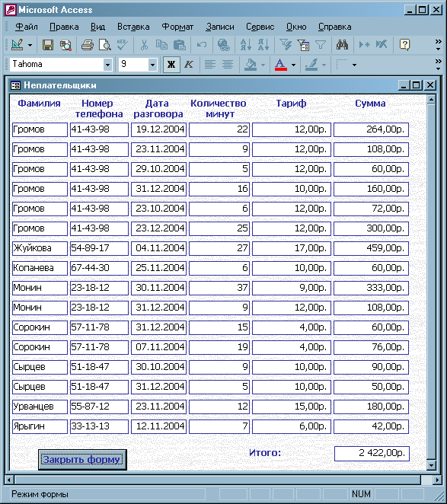Open Print Preview from toolbar

point(104,45)
